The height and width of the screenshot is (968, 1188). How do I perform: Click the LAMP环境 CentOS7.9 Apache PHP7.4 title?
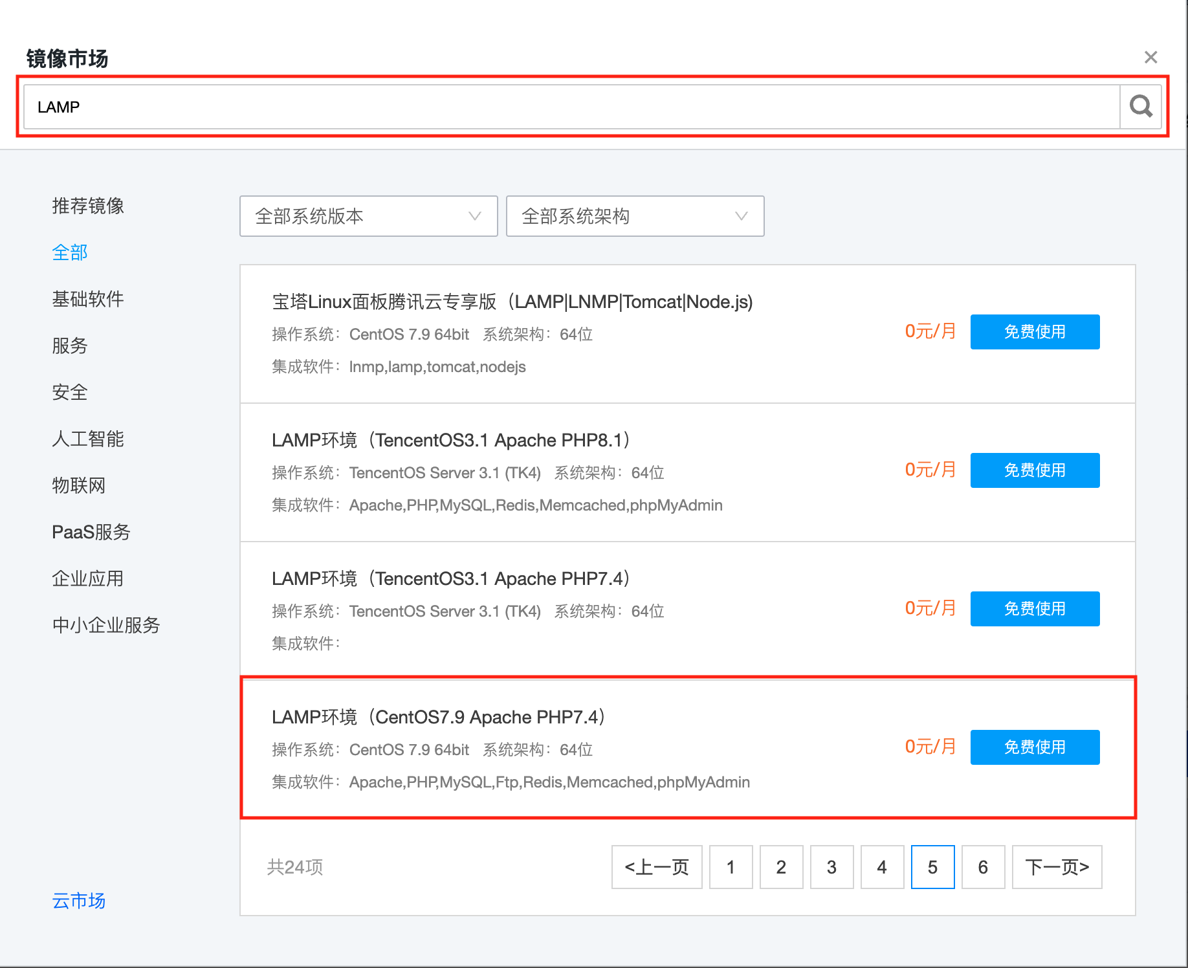(439, 717)
